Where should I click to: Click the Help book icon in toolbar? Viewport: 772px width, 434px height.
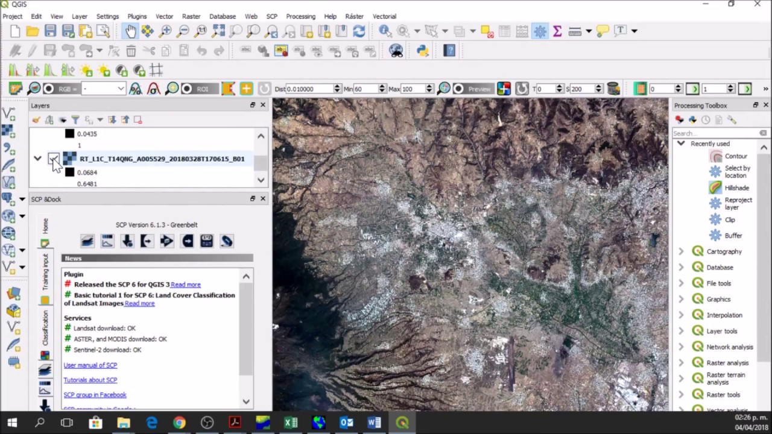(449, 51)
